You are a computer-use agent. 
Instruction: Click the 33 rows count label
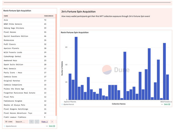9,122
